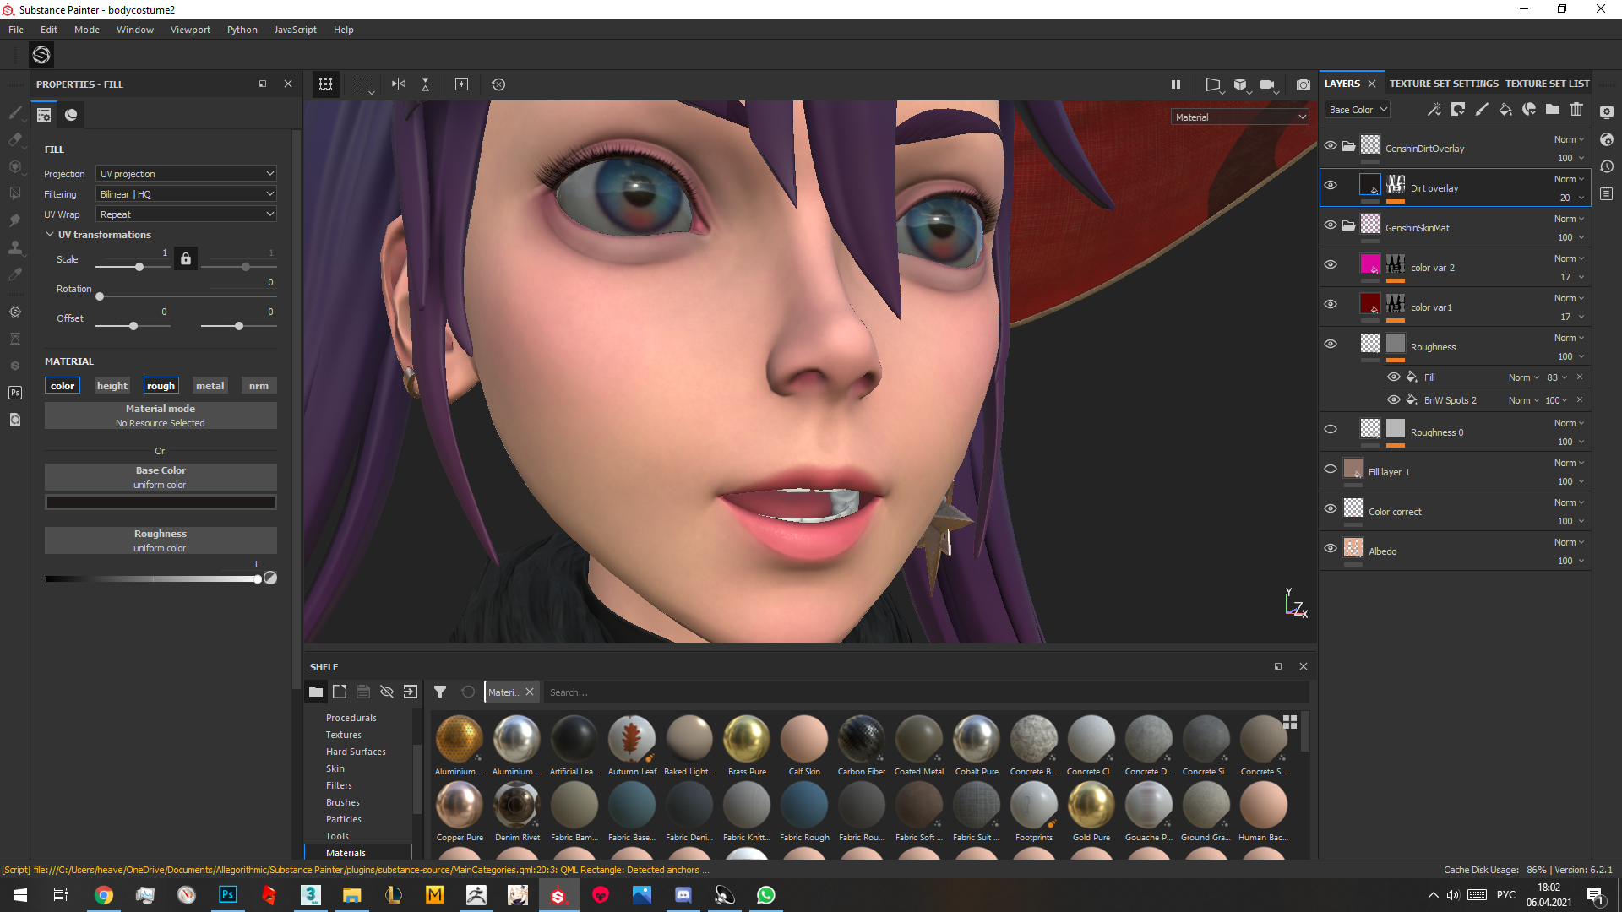Open the UV Wrap dropdown
This screenshot has width=1622, height=912.
(186, 214)
